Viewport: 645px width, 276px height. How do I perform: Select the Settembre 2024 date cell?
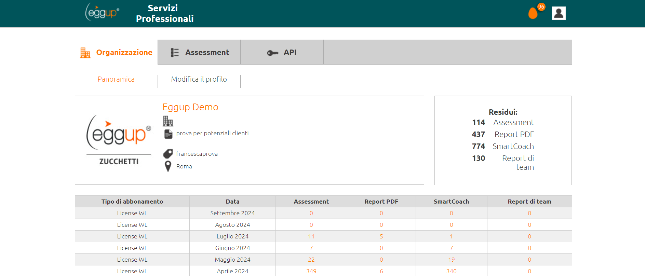pyautogui.click(x=232, y=213)
